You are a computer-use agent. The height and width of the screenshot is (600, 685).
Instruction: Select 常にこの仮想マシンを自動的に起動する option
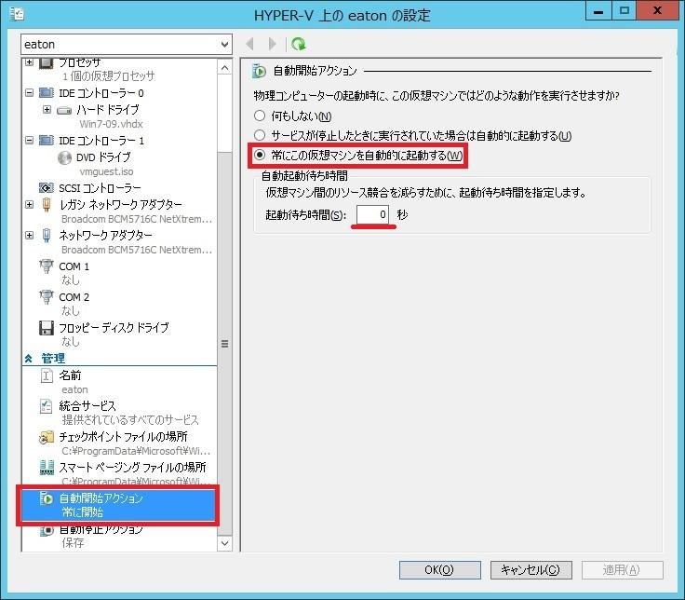(260, 155)
